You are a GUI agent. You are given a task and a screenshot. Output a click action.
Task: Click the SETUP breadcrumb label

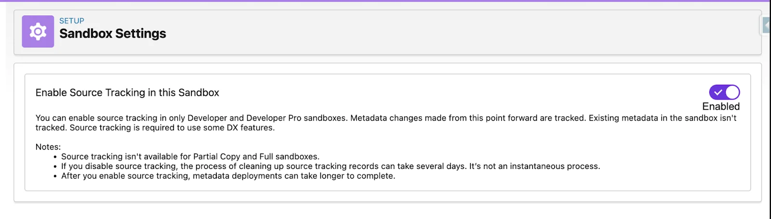[72, 21]
